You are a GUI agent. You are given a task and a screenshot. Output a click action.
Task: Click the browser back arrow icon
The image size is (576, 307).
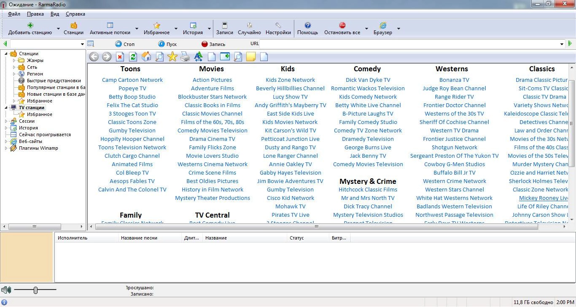pyautogui.click(x=94, y=57)
